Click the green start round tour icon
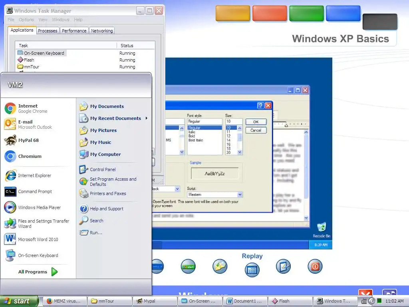The width and height of the screenshot is (409, 307). coord(188,266)
